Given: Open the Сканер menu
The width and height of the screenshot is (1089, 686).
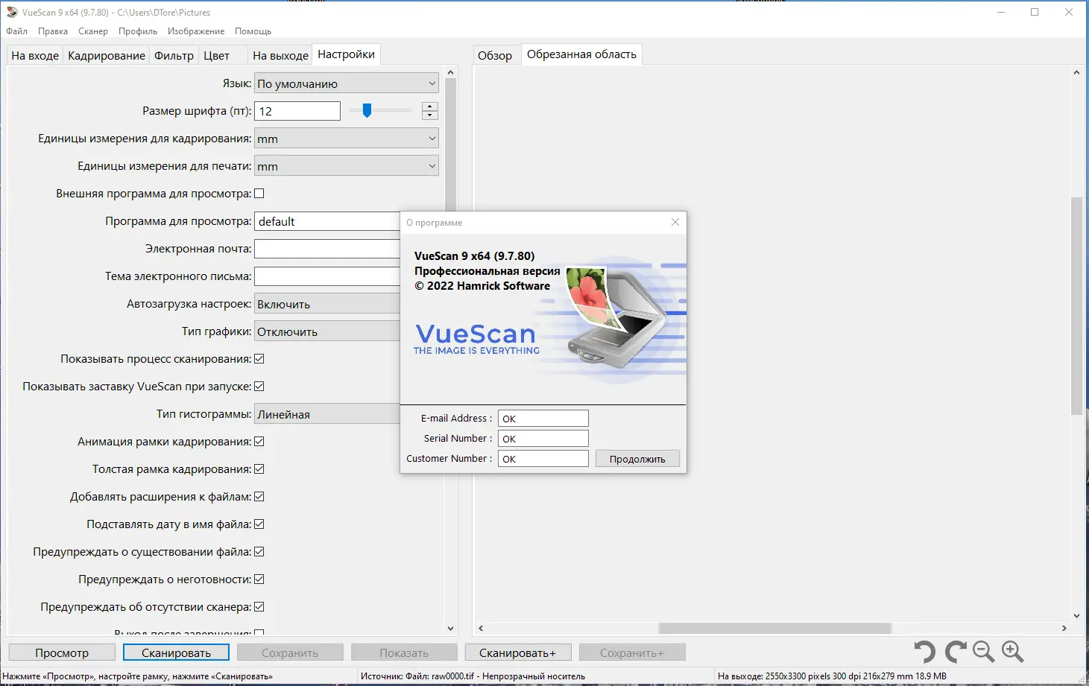Looking at the screenshot, I should coord(92,31).
